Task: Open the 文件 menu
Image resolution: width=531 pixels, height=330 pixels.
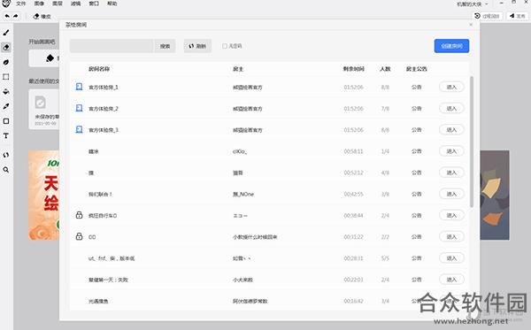Action: tap(20, 4)
